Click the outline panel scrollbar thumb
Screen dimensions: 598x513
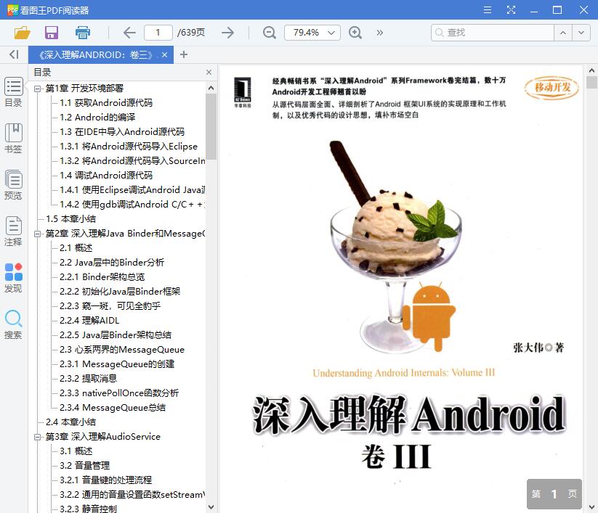211,126
